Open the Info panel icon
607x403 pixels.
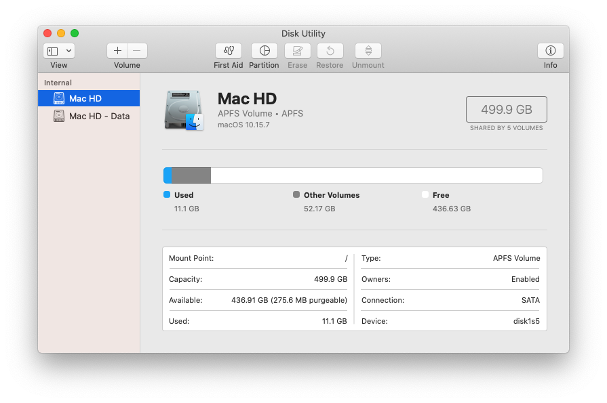(551, 51)
